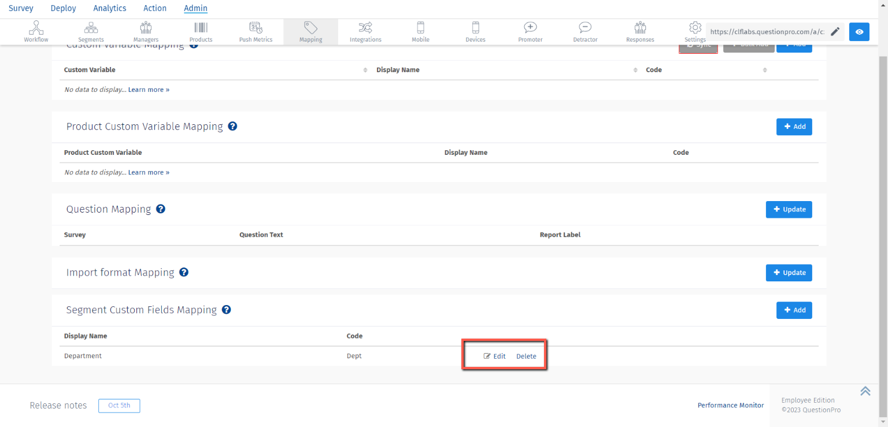
Task: Sort by the Custom Variable column
Action: coord(365,70)
